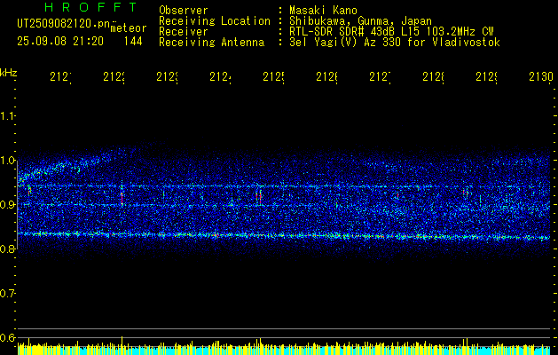This screenshot has height=355, width=558.
Task: Click the yellow signal-level bar graph at bottom
Action: point(284,348)
